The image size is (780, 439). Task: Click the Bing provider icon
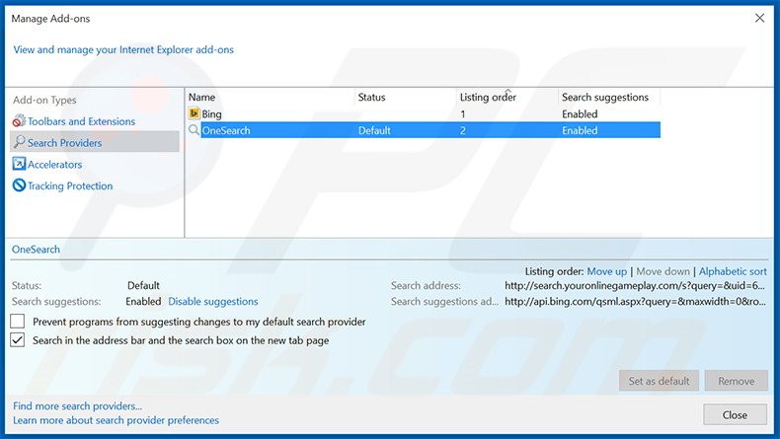(x=194, y=113)
